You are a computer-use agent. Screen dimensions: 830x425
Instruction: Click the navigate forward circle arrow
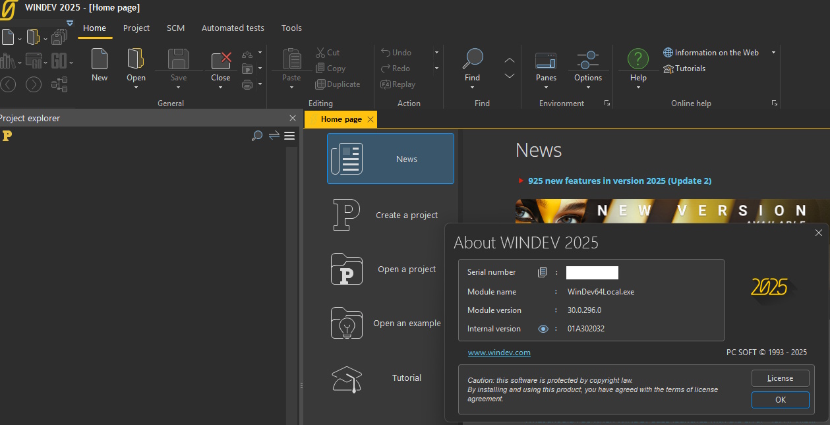pyautogui.click(x=34, y=84)
